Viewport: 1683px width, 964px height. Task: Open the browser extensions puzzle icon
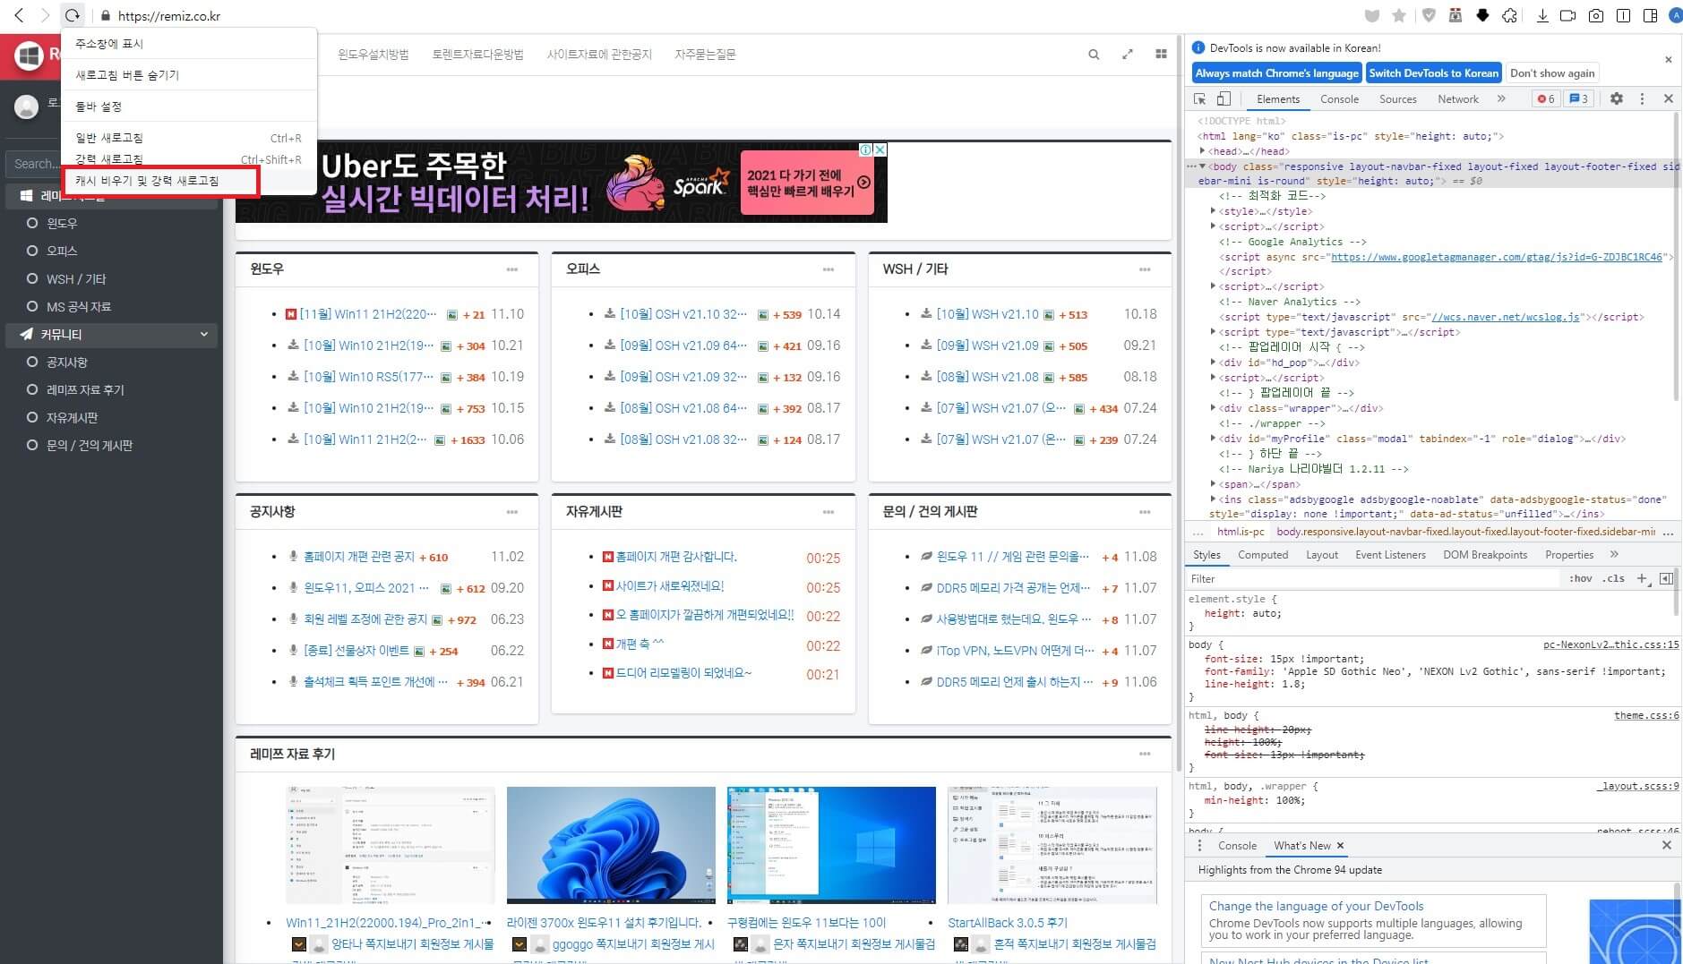click(x=1509, y=15)
